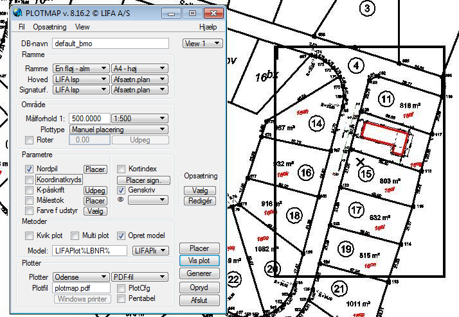Open the Plotter Odense dropdown

[81, 277]
